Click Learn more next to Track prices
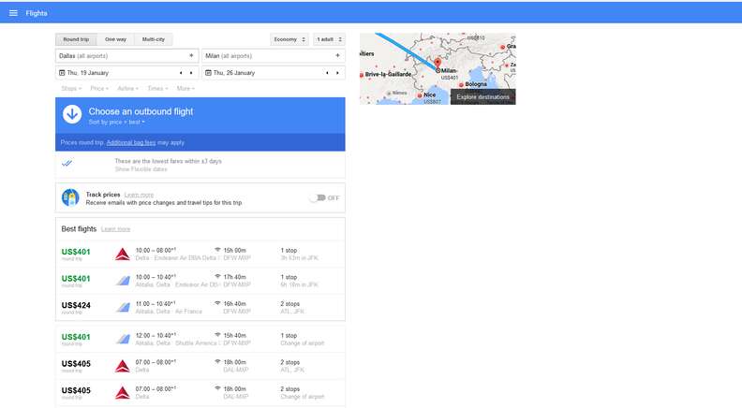Viewport: 742px width, 408px height. pos(139,195)
